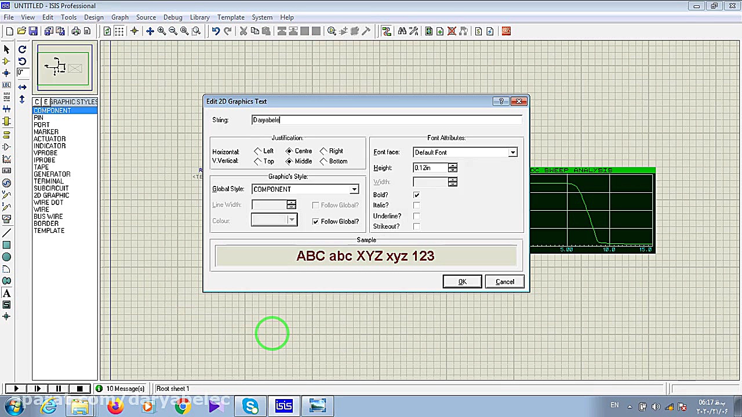Increase the font Height spinner
Viewport: 742px width, 417px height.
click(453, 165)
